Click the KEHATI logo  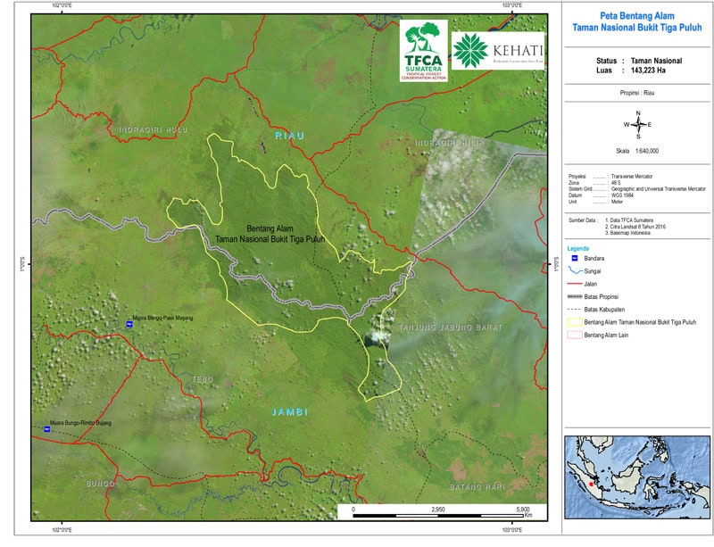click(x=493, y=51)
